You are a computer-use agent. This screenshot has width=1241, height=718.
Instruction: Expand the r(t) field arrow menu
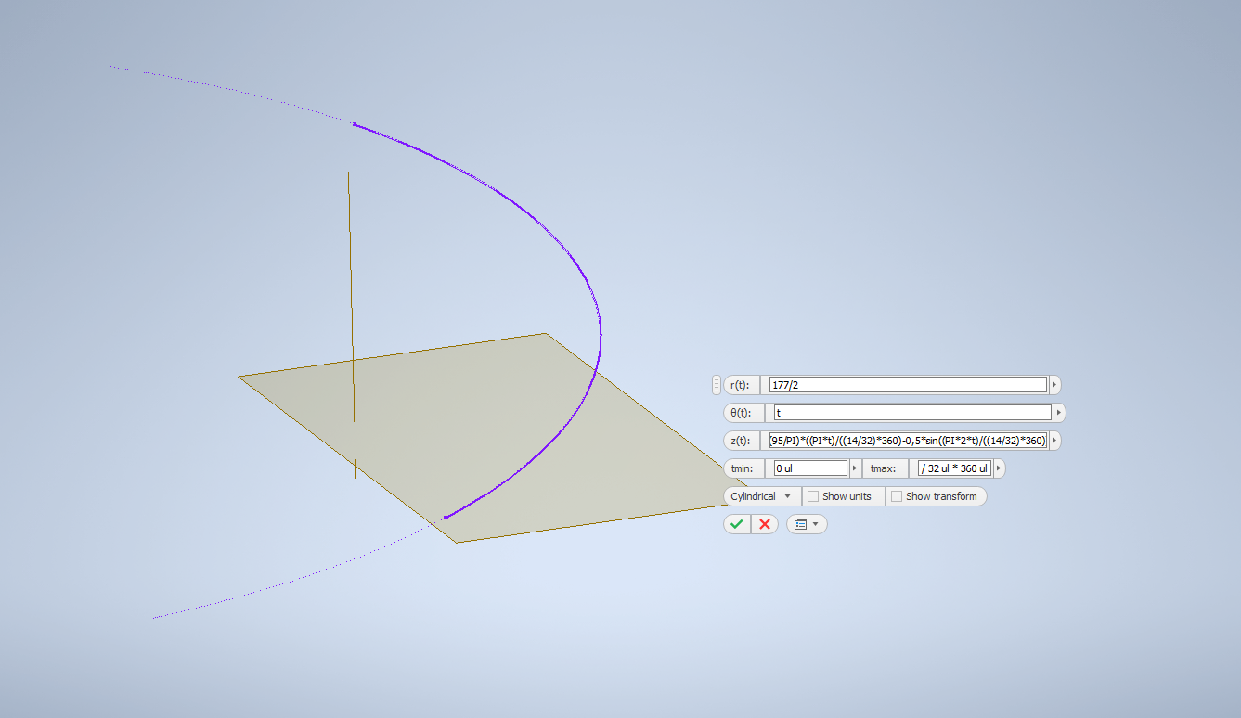pyautogui.click(x=1054, y=385)
